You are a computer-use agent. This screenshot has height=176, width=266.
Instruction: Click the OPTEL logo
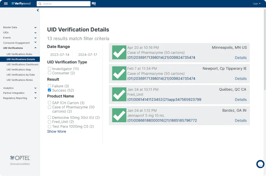[20, 158]
